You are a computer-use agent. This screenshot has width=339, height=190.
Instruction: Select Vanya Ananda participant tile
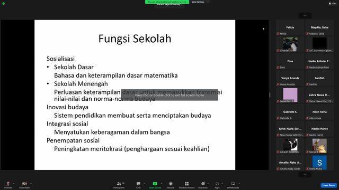click(x=290, y=78)
